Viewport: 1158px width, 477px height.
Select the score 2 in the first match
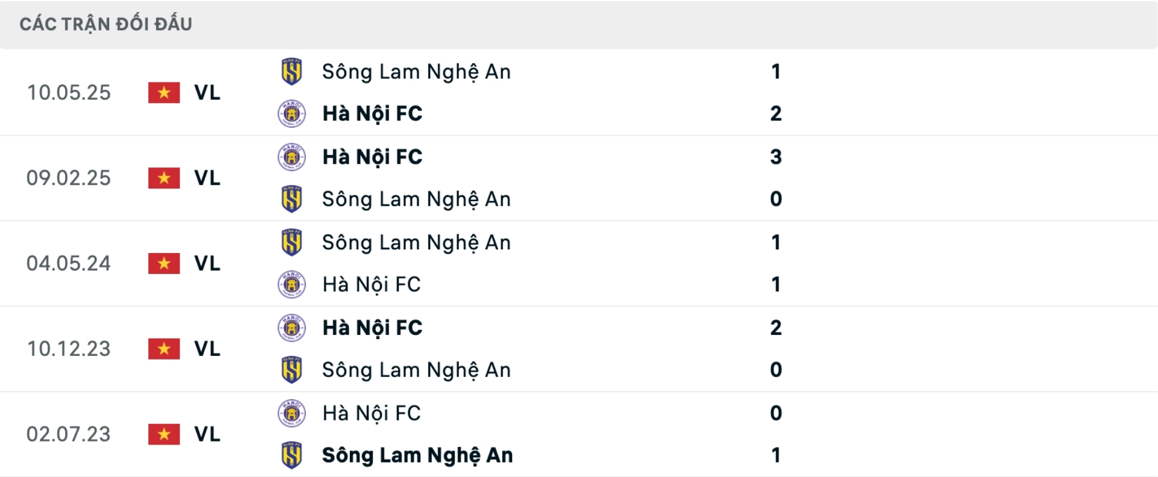pyautogui.click(x=777, y=113)
